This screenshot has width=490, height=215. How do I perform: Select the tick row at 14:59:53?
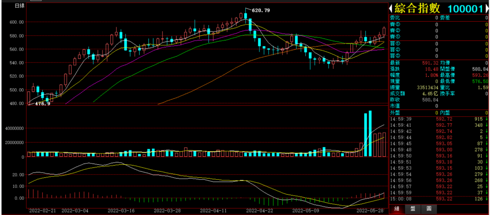[x=439, y=168]
